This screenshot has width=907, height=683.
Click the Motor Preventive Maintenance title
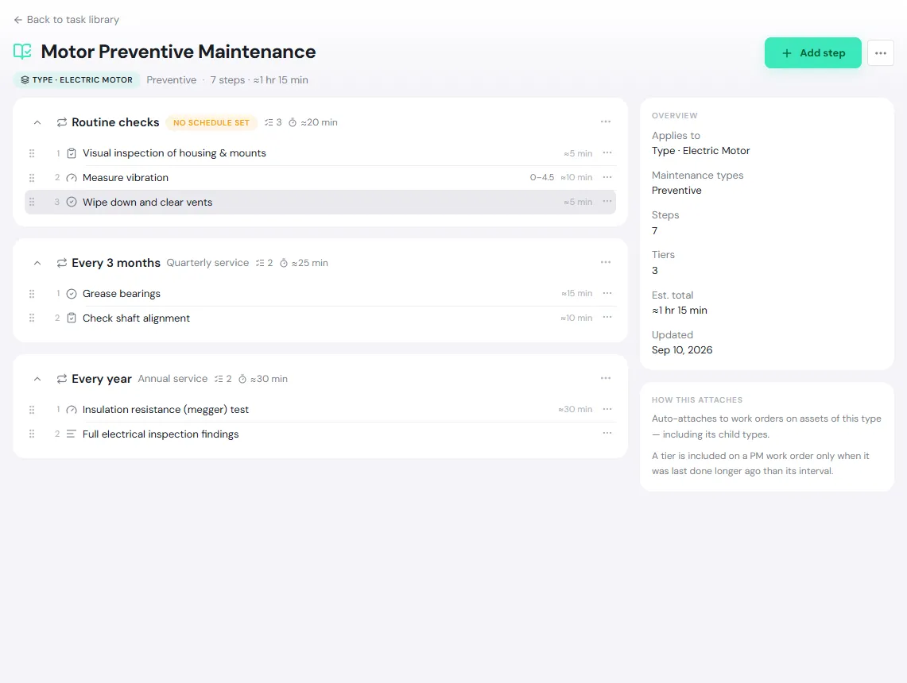click(x=178, y=52)
